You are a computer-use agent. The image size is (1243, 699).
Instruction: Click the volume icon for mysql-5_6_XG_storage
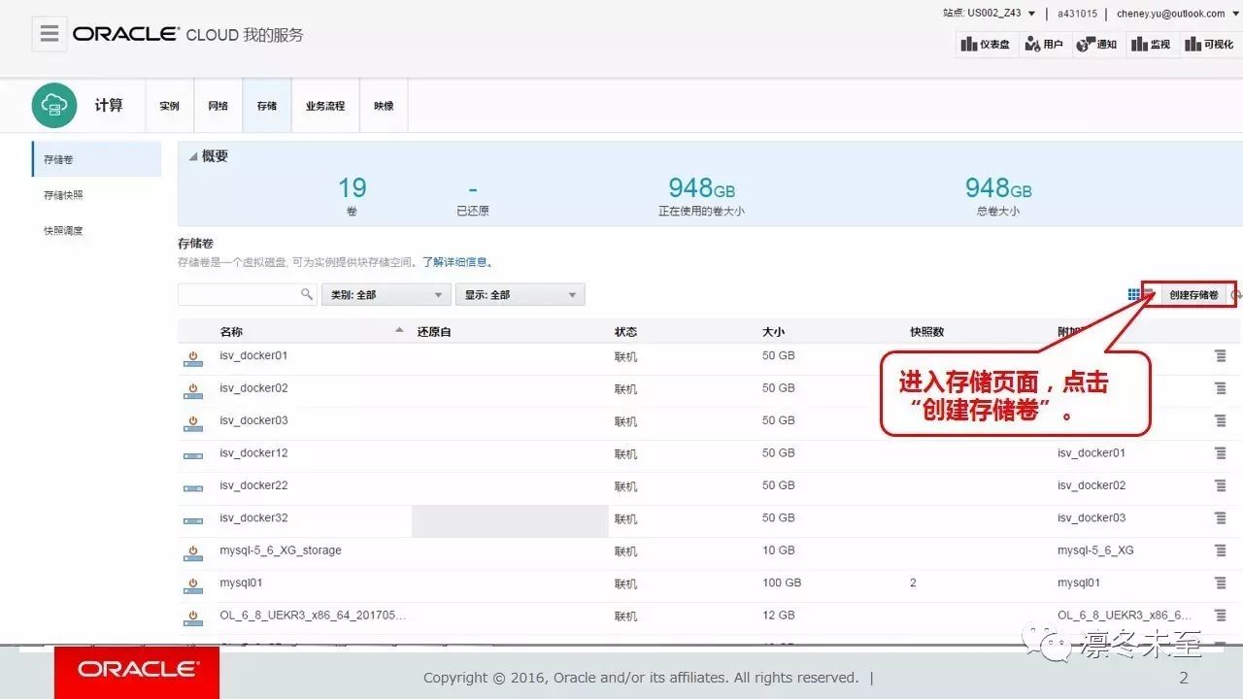point(193,554)
